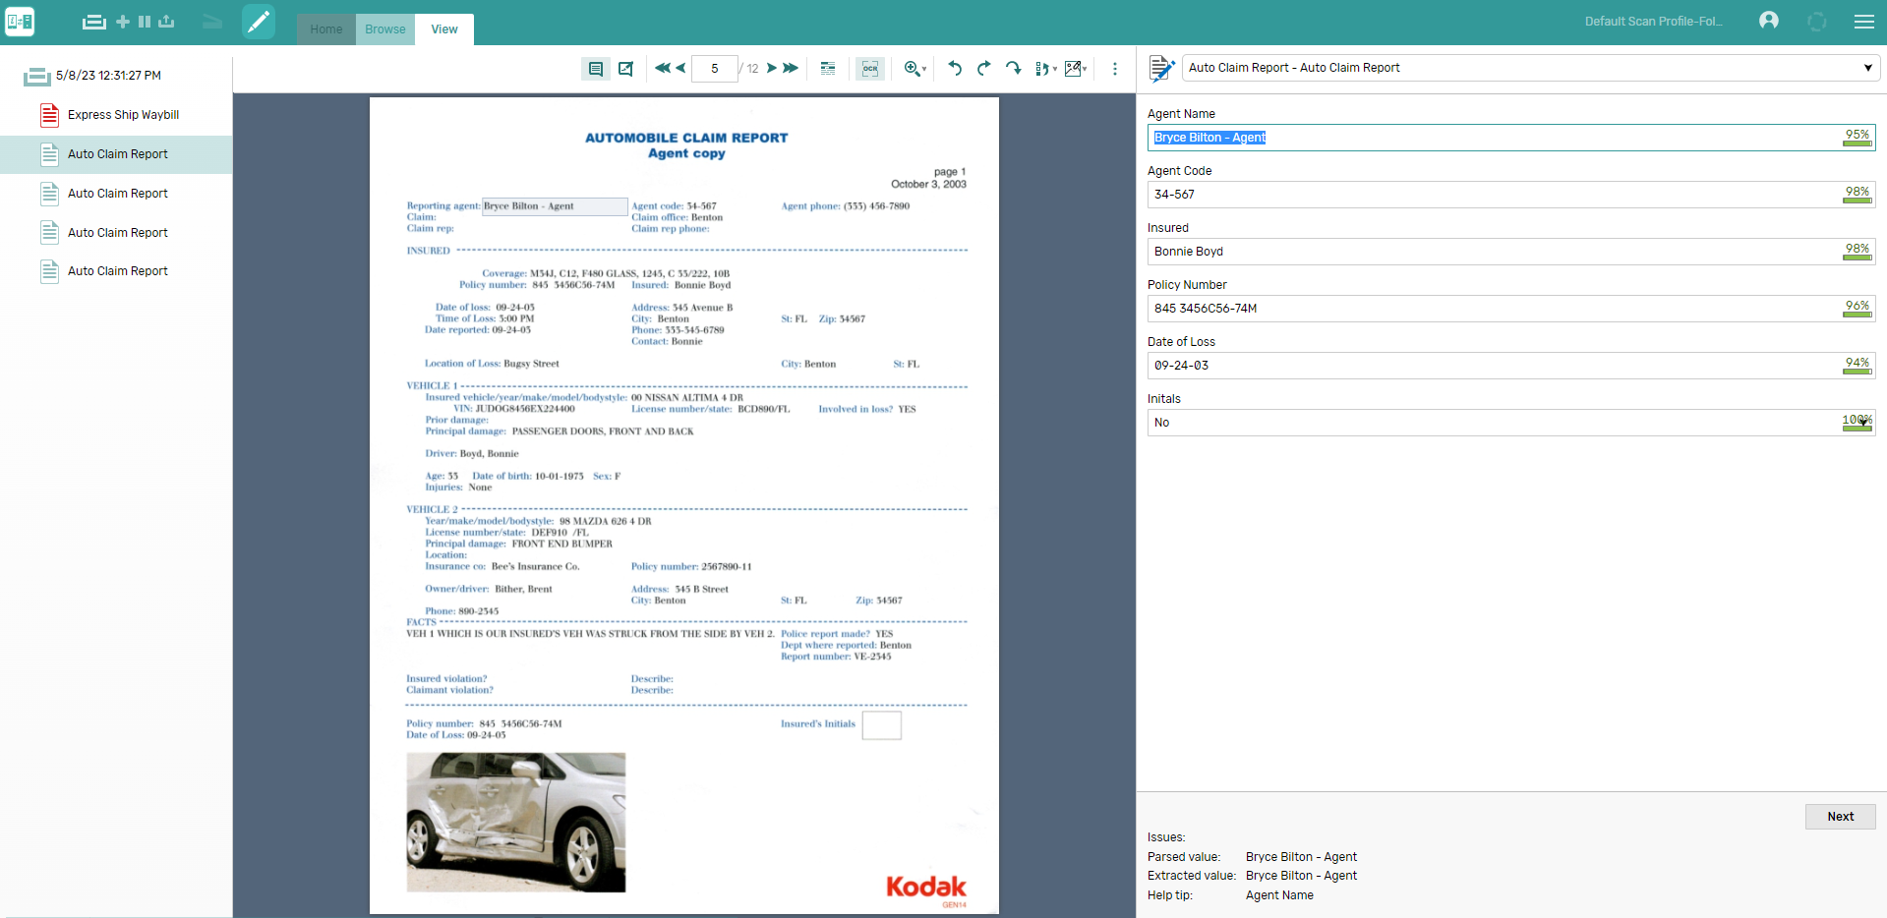Click the Pause icon in the top toolbar

[145, 22]
